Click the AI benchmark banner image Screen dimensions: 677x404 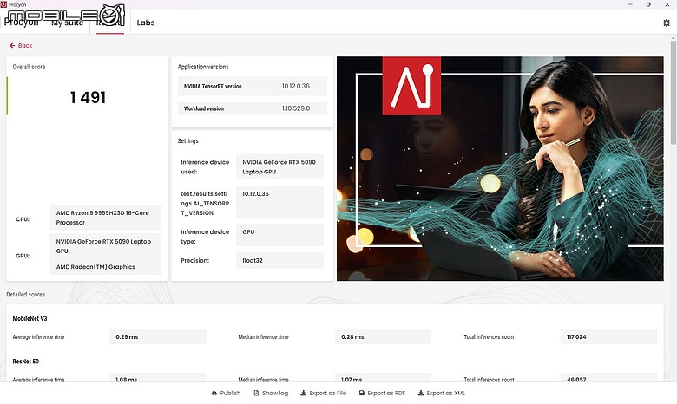[500, 168]
